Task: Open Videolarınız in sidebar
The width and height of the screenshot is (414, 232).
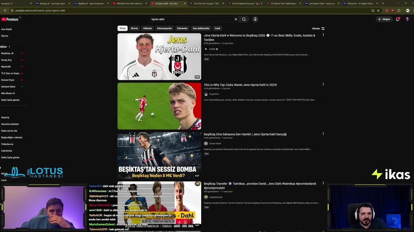Action: pyautogui.click(x=7, y=144)
